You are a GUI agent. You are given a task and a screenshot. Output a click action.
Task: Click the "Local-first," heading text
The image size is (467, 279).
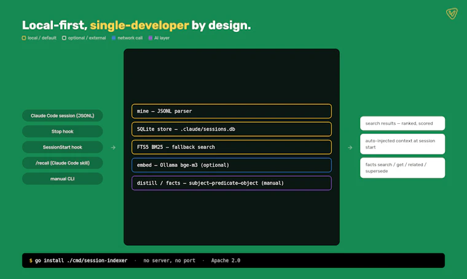tap(55, 26)
